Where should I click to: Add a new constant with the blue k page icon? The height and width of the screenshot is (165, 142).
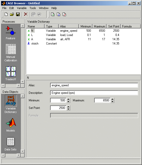pyautogui.click(x=58, y=14)
